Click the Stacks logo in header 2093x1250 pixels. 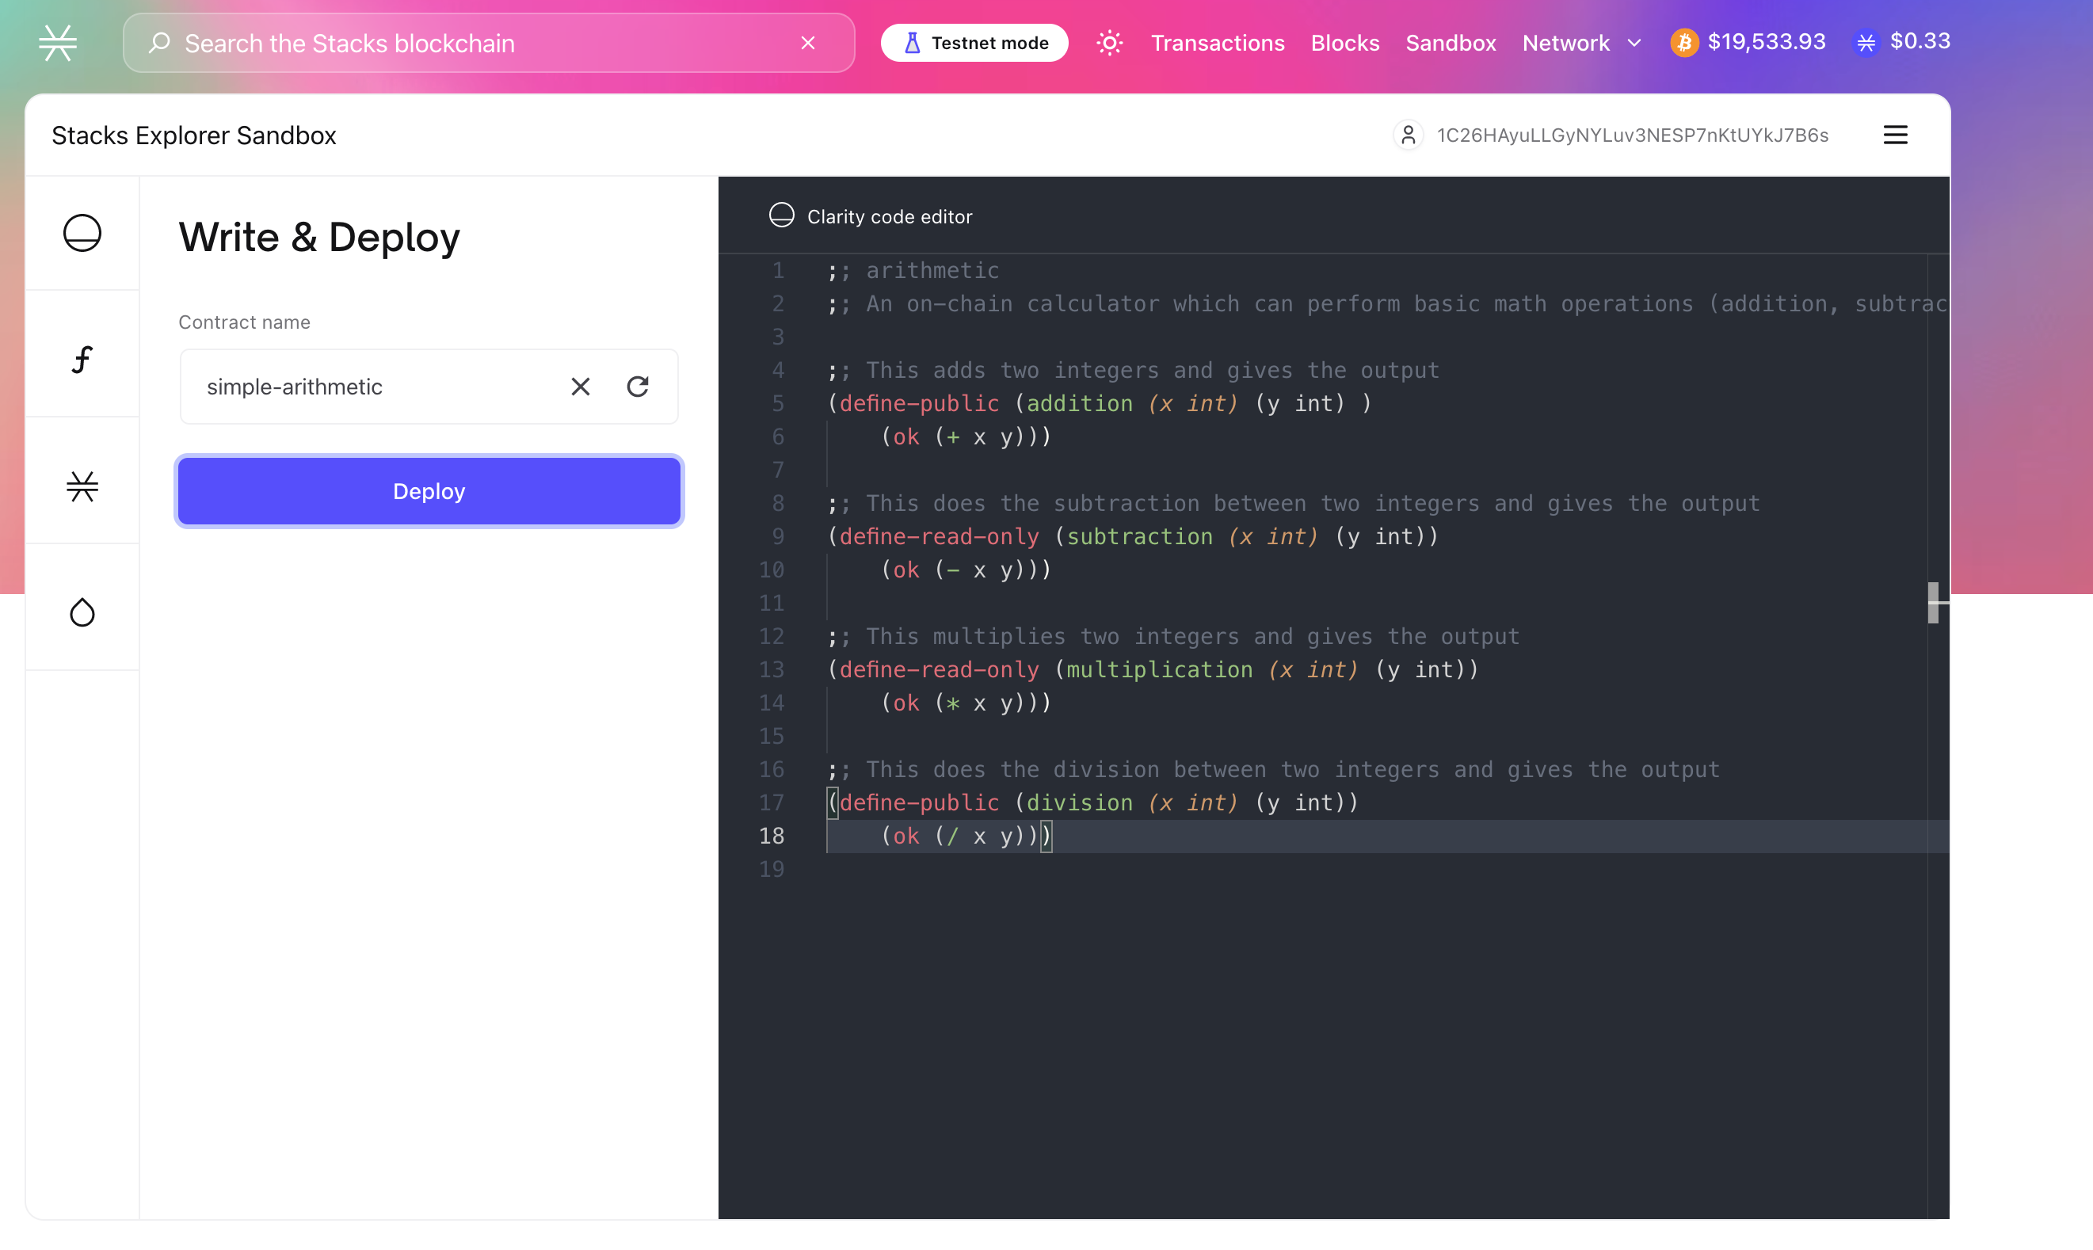tap(58, 43)
